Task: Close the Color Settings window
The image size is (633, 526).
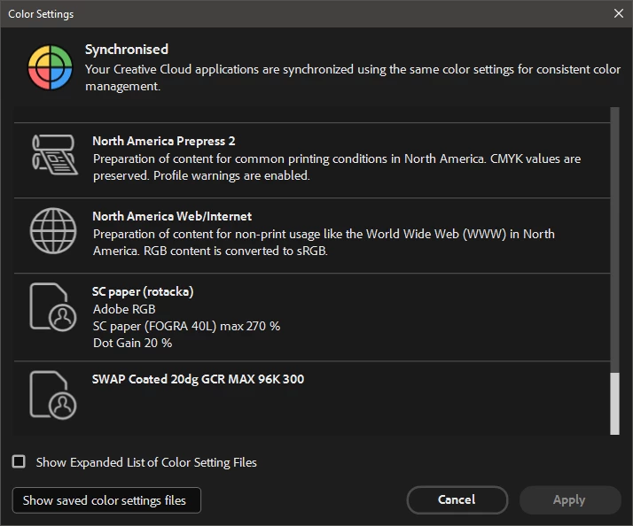Action: 619,13
